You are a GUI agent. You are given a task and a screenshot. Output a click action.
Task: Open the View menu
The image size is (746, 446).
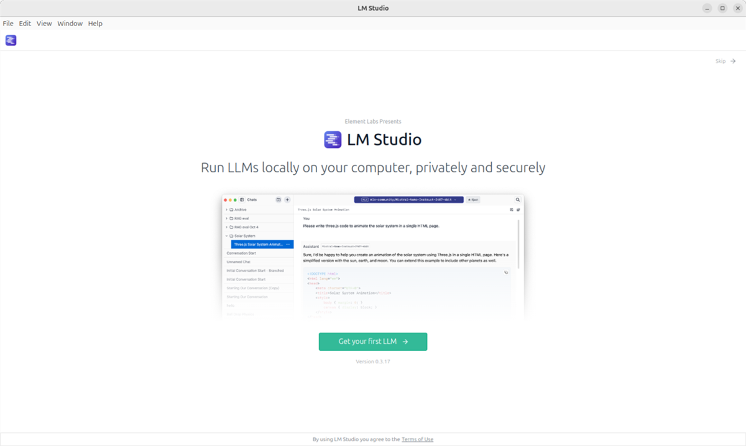[x=44, y=24]
